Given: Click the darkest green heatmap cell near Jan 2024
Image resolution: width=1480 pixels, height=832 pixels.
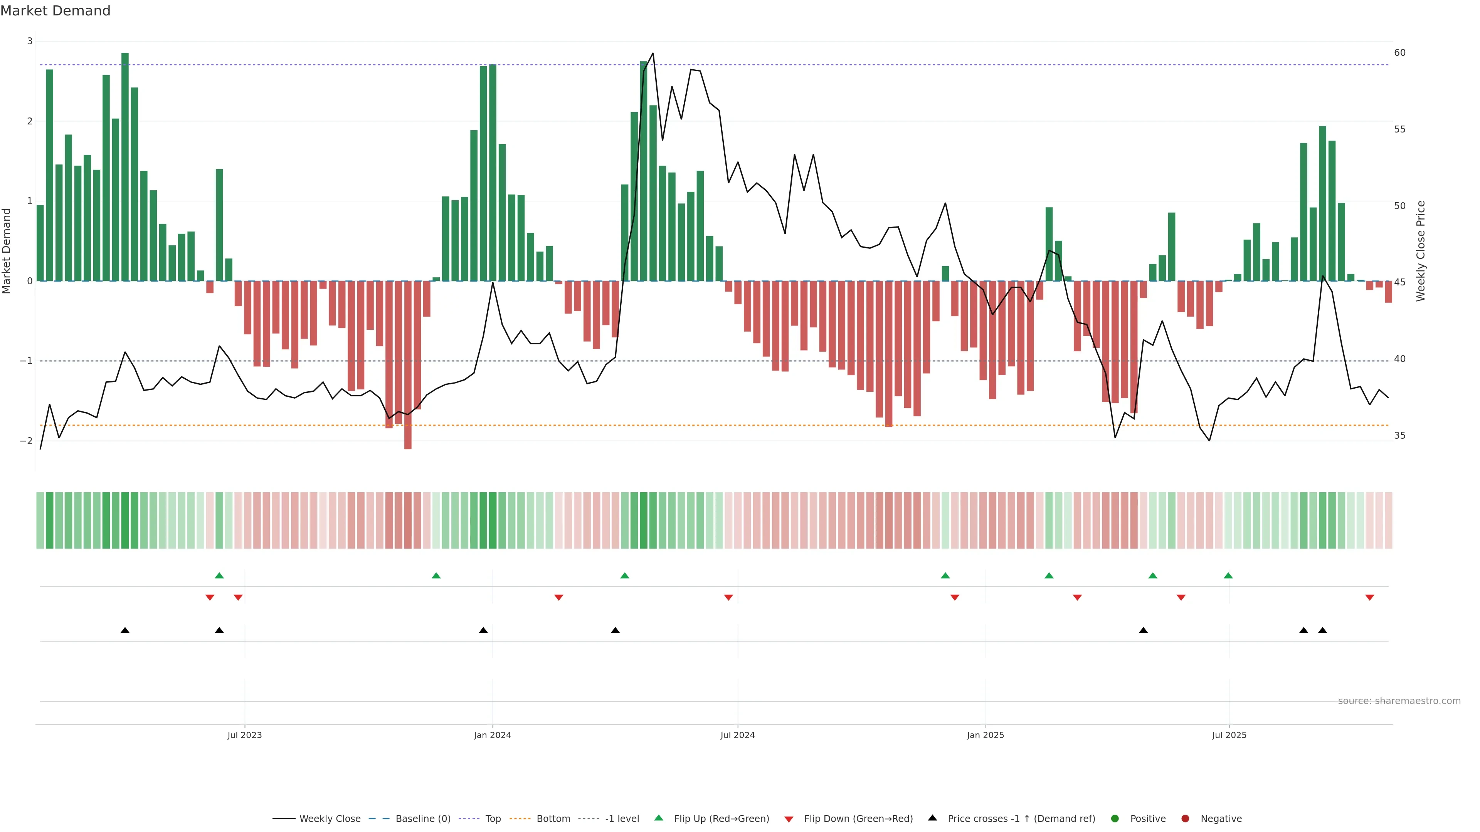Looking at the screenshot, I should point(493,520).
